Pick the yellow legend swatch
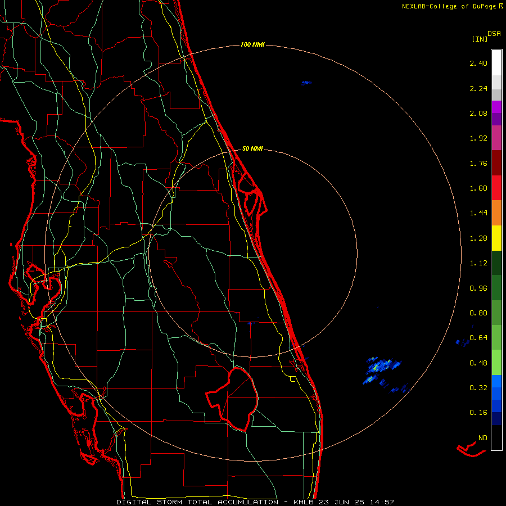This screenshot has height=506, width=506. pos(496,238)
